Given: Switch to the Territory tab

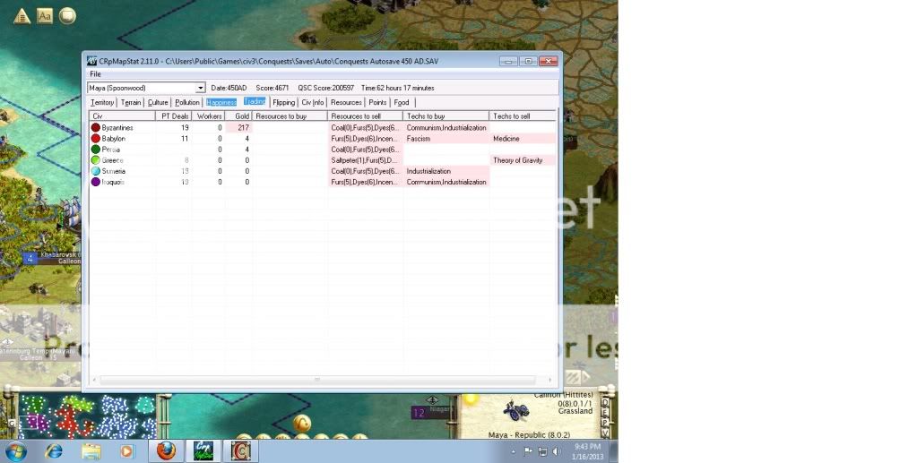Looking at the screenshot, I should (102, 102).
